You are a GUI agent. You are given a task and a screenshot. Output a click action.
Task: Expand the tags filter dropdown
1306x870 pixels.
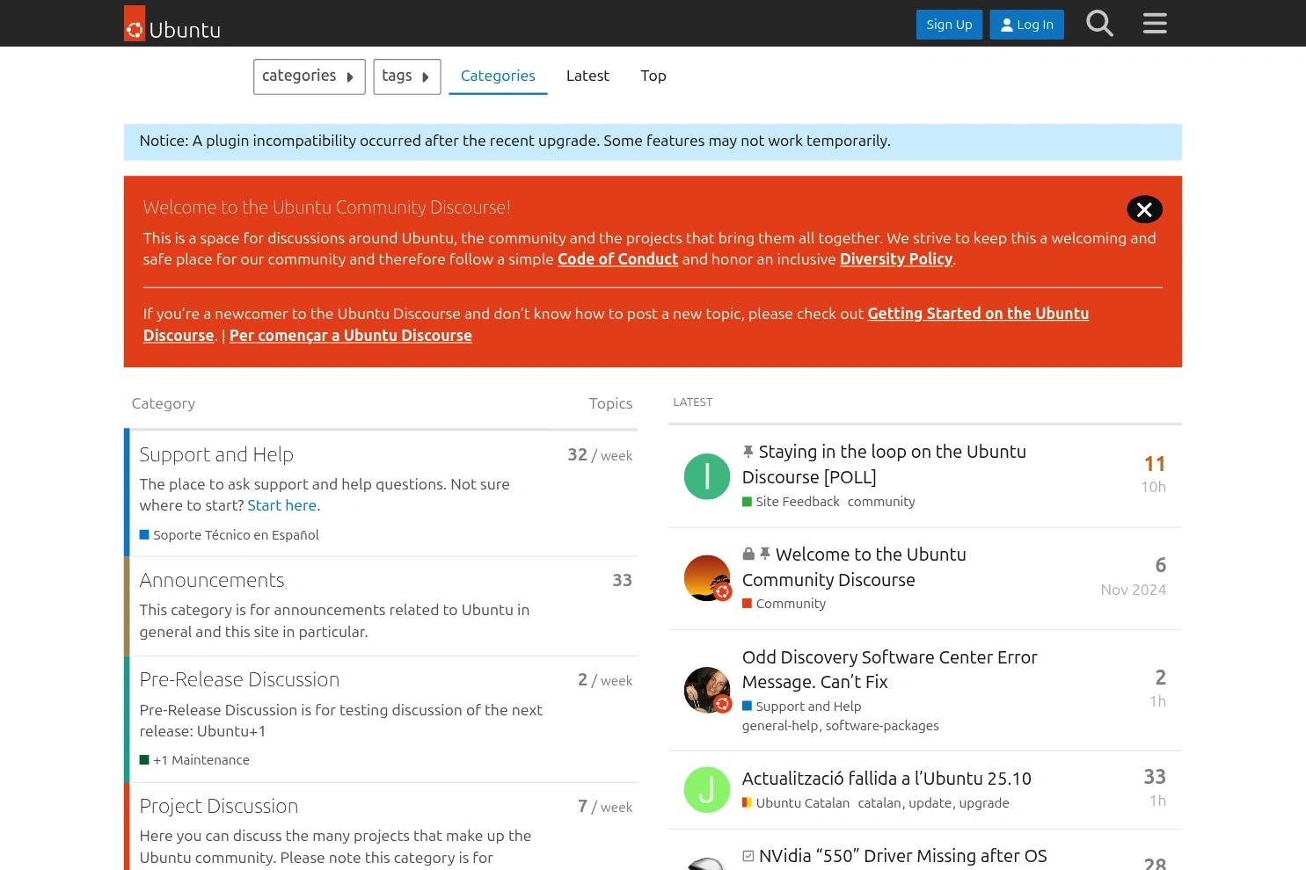(x=406, y=76)
